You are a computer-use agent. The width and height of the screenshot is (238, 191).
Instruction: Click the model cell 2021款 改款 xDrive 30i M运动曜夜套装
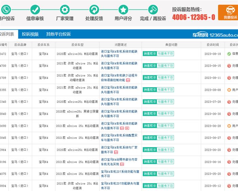(x=77, y=78)
